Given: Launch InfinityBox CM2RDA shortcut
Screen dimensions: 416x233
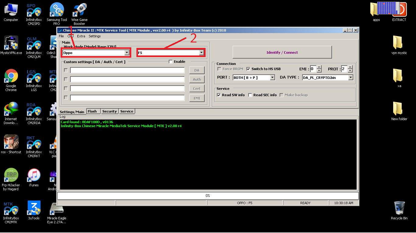Looking at the screenshot, I should click(34, 113).
